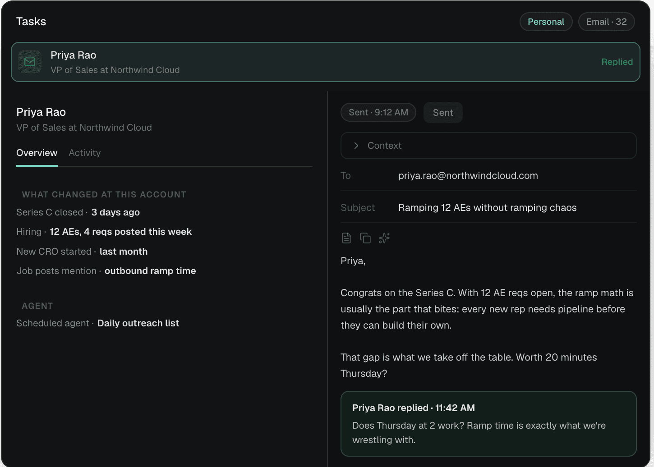Click the 12 AEs hiring detail
This screenshot has width=654, height=467.
click(120, 232)
